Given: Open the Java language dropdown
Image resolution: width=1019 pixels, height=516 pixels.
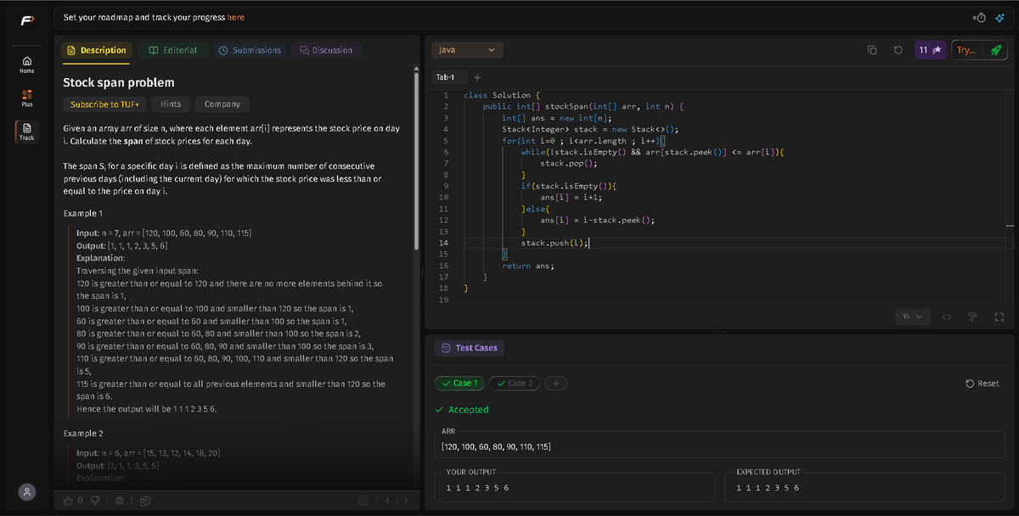Looking at the screenshot, I should (467, 50).
